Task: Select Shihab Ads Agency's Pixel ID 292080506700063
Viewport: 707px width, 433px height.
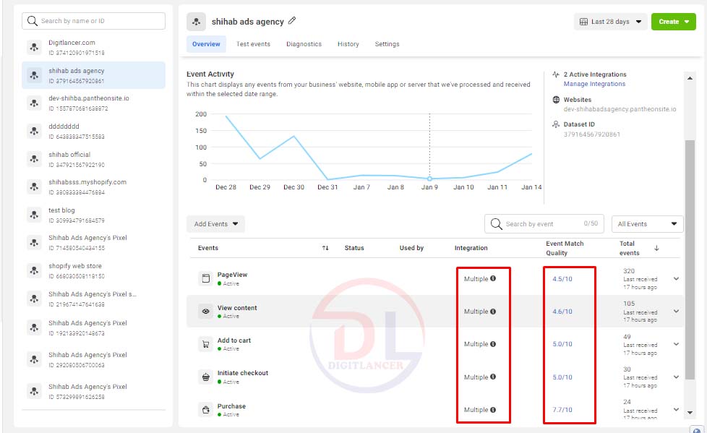Action: [93, 359]
